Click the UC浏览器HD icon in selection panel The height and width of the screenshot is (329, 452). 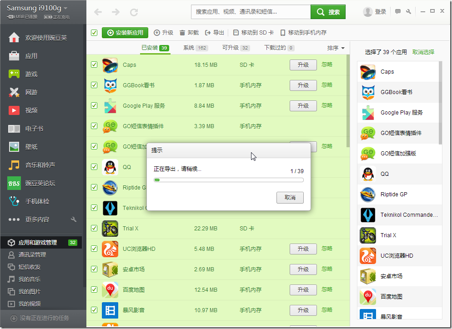368,256
